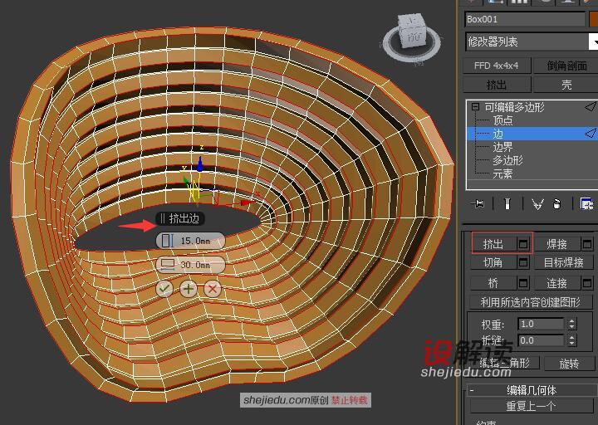Open settings box beside 切角

pos(523,262)
